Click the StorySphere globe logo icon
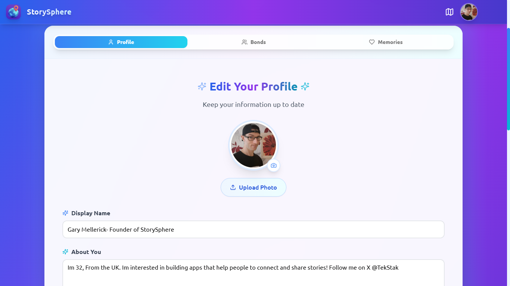 [x=13, y=12]
